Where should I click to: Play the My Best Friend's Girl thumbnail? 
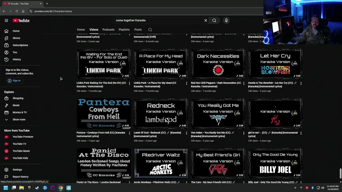218,163
